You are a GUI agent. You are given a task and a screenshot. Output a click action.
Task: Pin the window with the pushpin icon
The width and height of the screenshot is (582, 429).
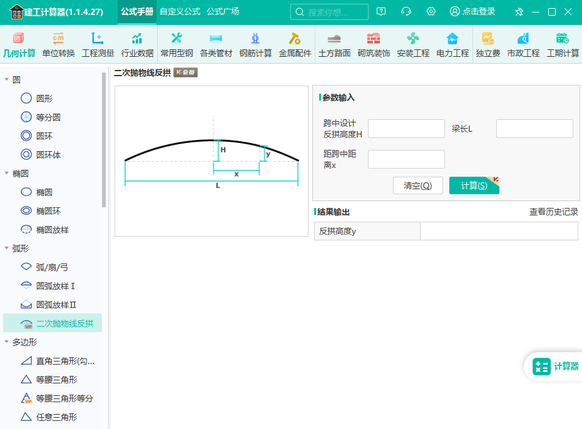519,12
